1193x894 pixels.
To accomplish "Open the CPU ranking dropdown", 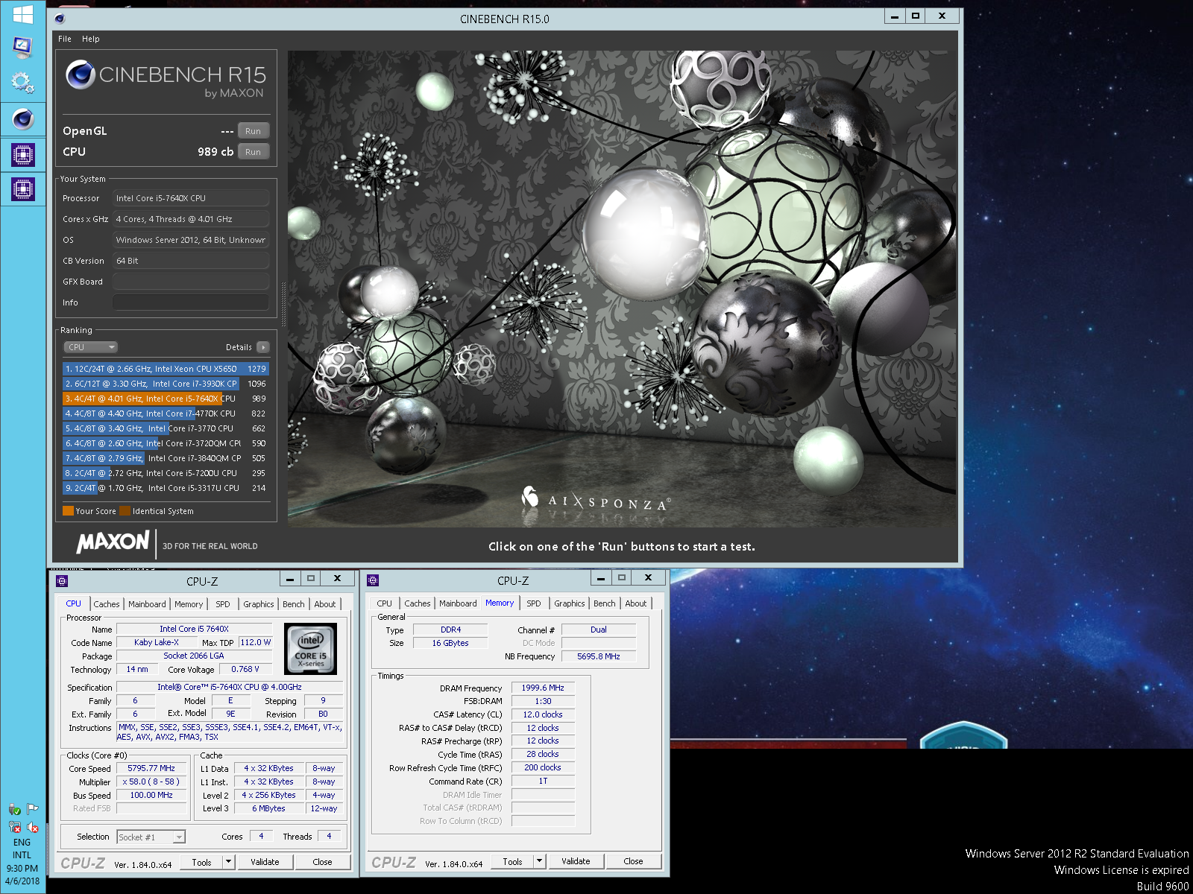I will coord(91,347).
